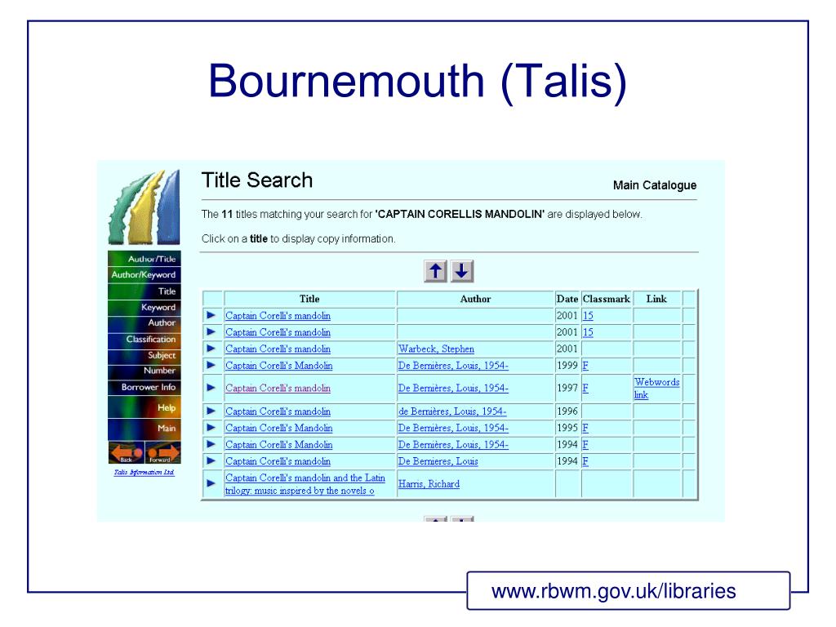Go forward using the orange Forward arrow
Image resolution: width=836 pixels, height=627 pixels.
pos(162,452)
